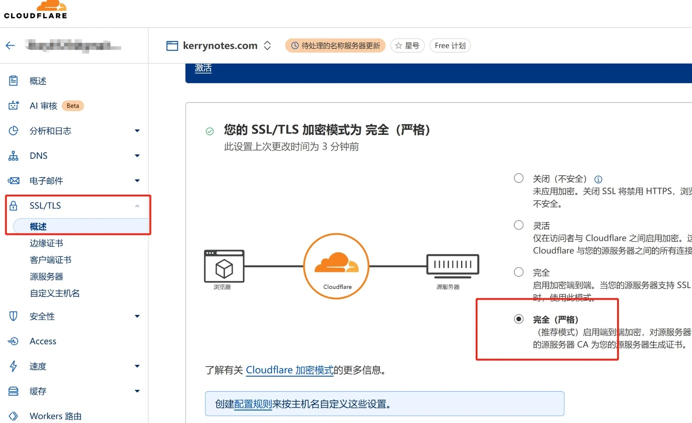Click the Beta badge next to AI 审核
Screen dimensions: 692x423
coord(73,106)
